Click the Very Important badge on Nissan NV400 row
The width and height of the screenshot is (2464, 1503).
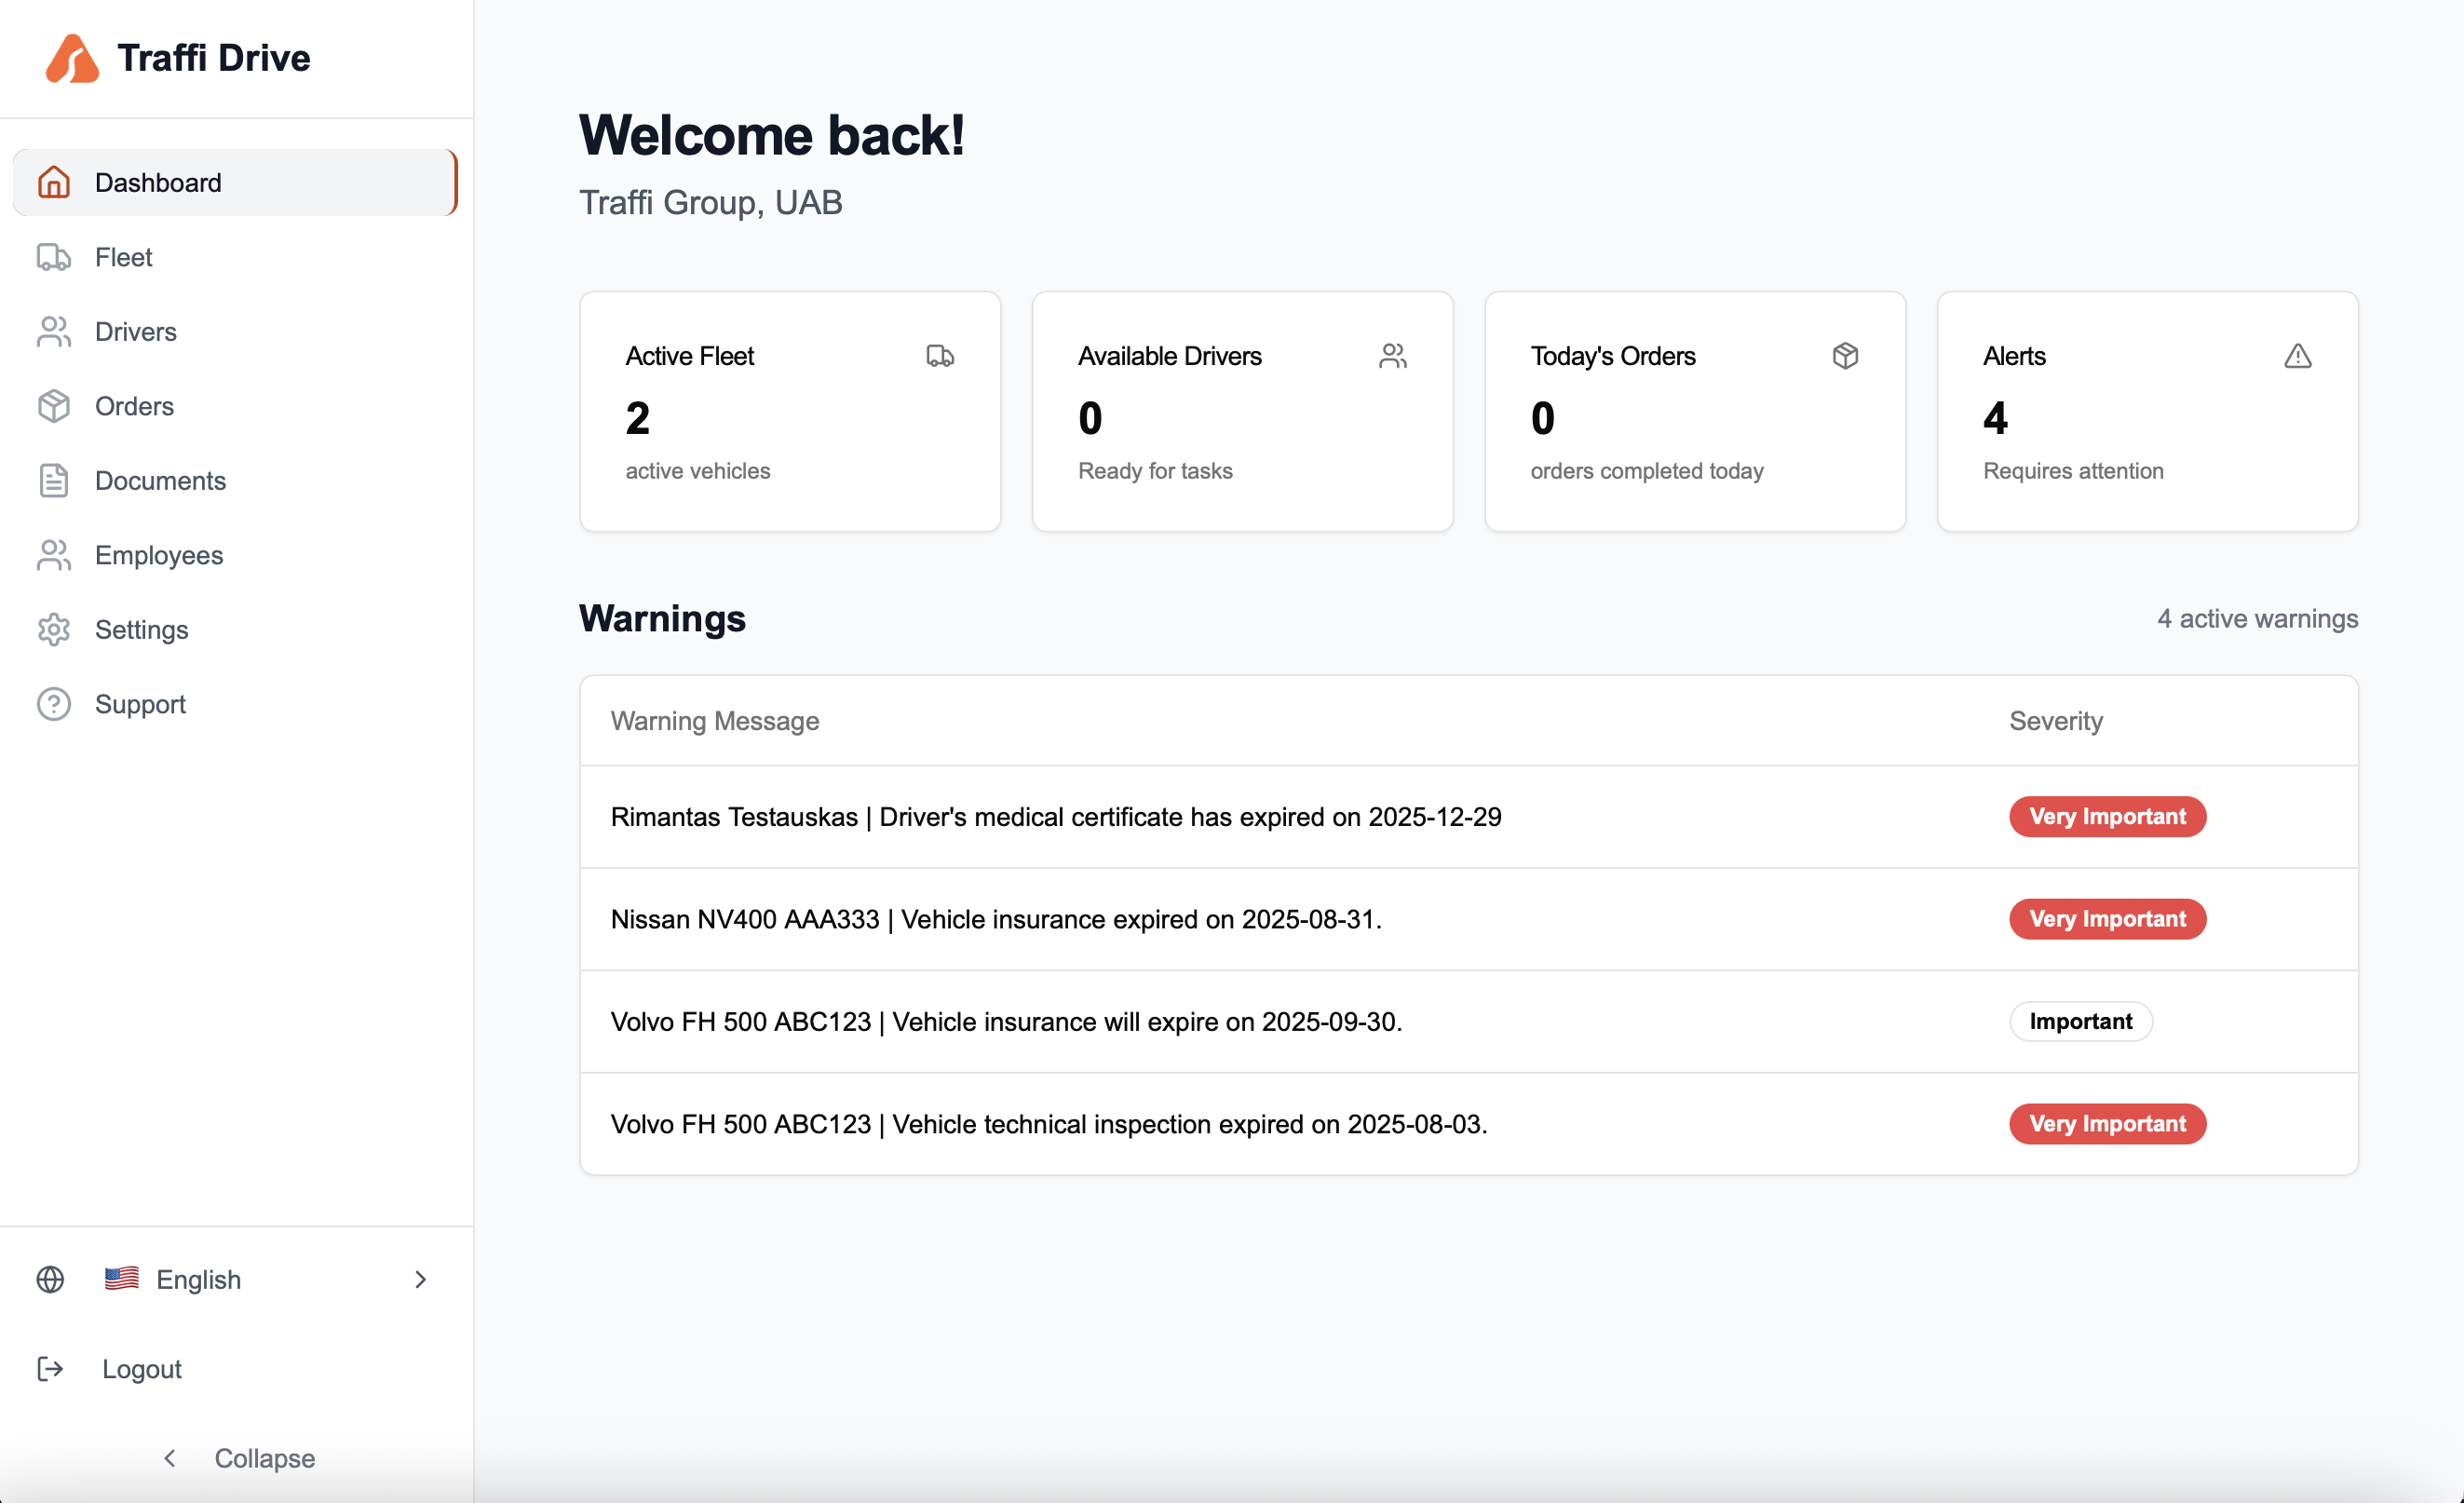point(2106,918)
